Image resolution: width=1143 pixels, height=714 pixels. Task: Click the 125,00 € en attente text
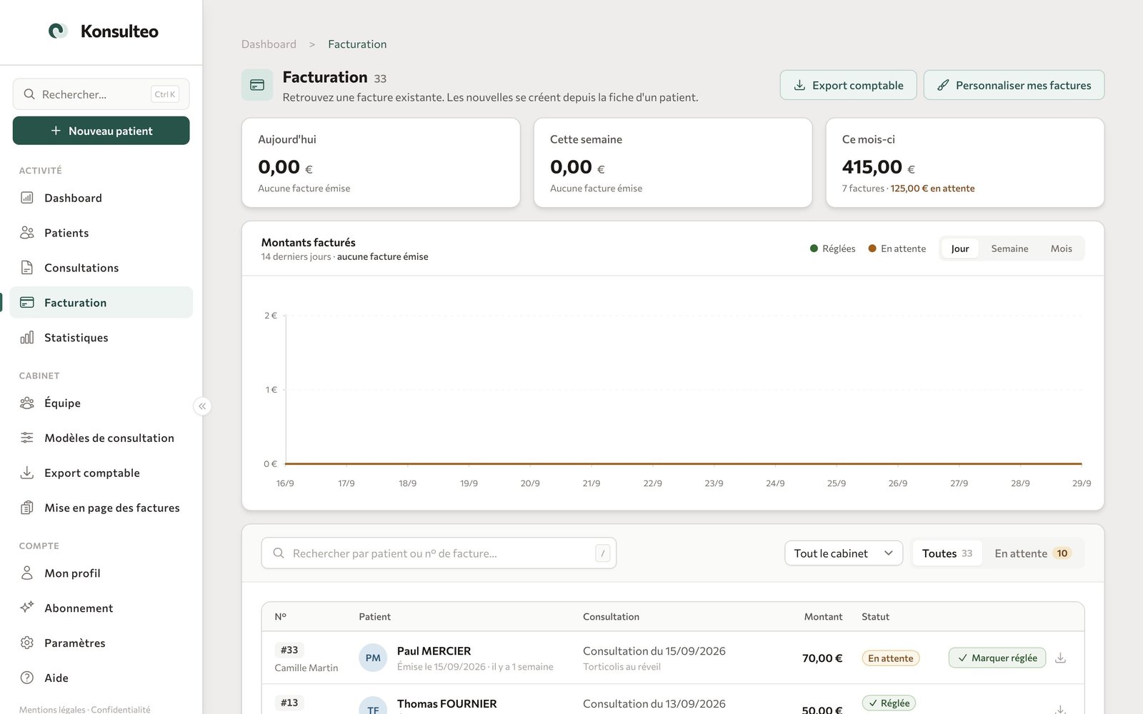[x=932, y=188]
